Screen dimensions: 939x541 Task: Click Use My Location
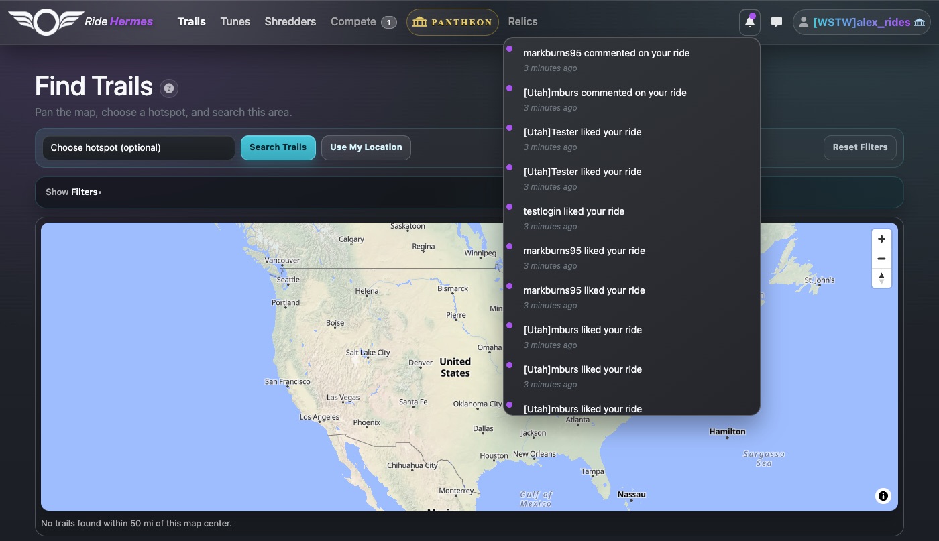point(366,147)
